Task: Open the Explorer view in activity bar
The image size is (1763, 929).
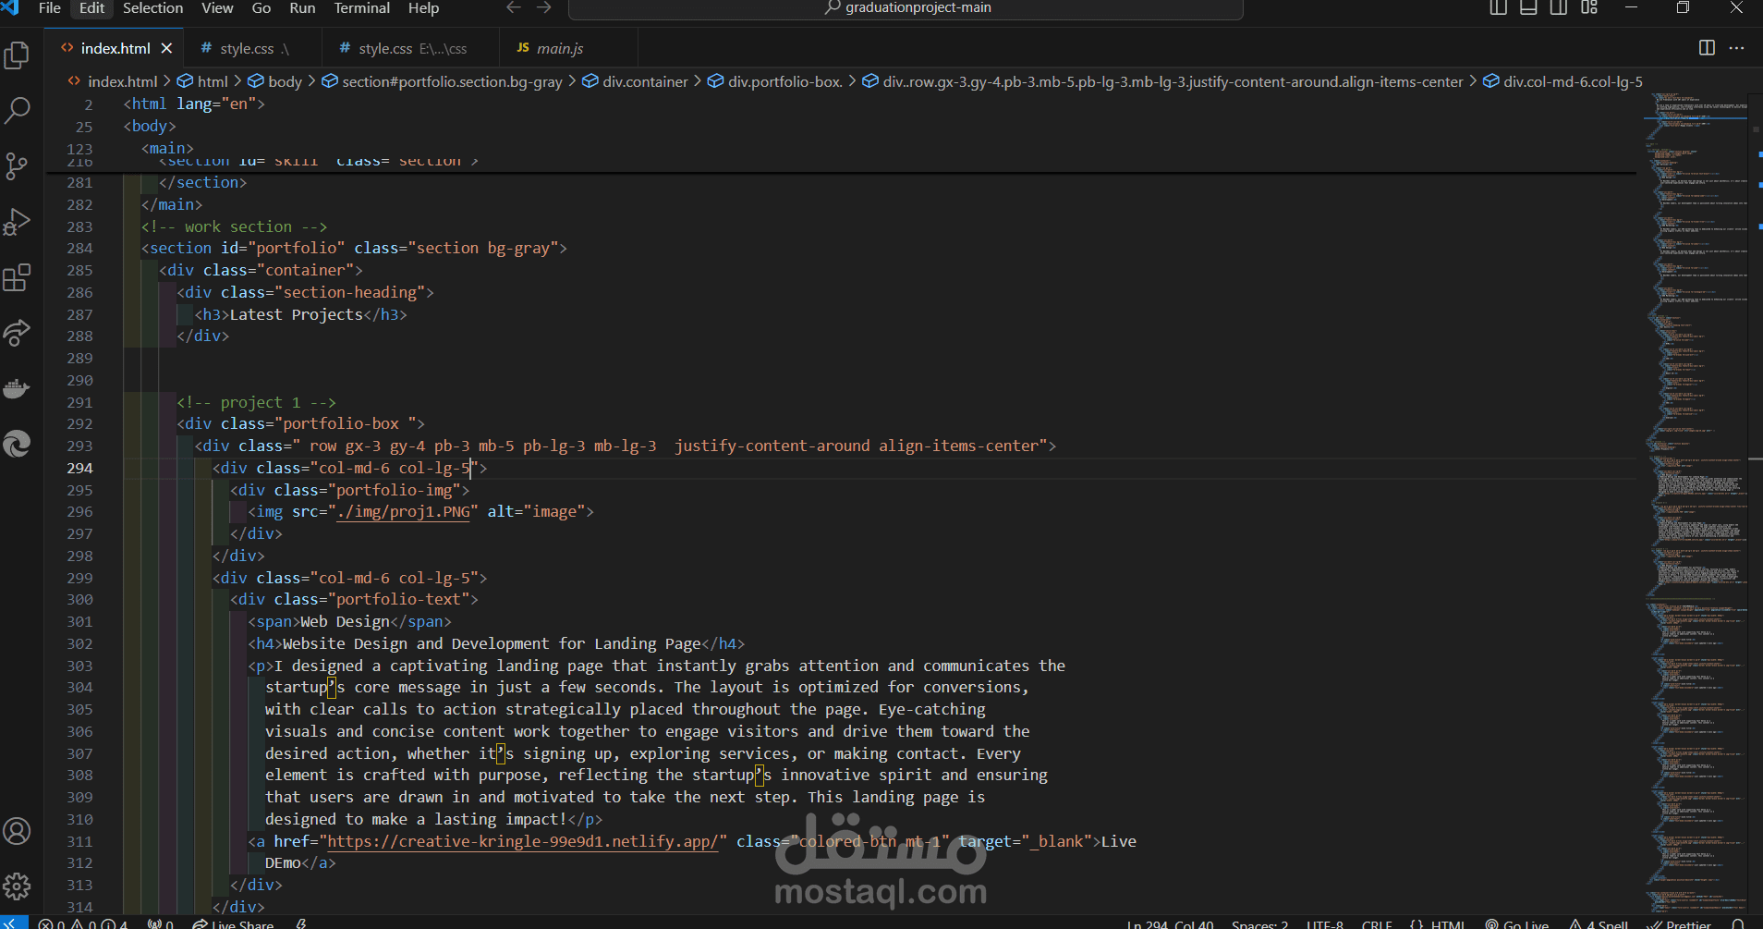Action: (17, 55)
